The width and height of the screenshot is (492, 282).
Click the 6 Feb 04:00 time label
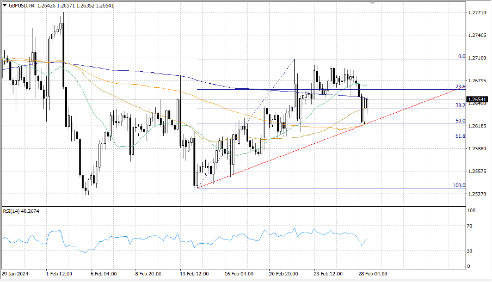[104, 274]
